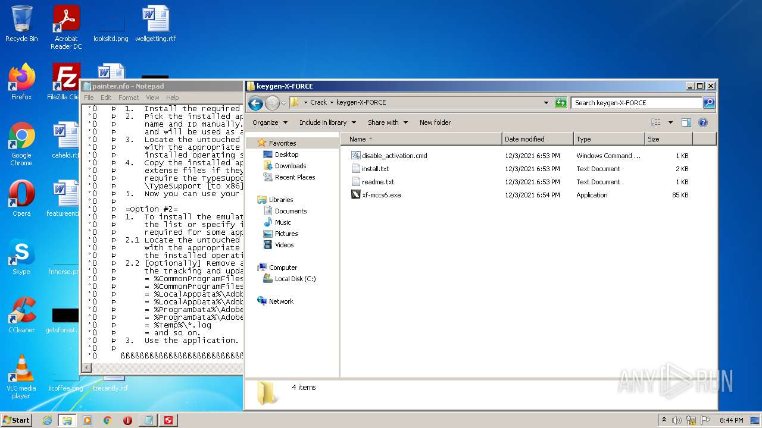762x428 pixels.
Task: Click the Back arrow in Explorer
Action: pos(255,103)
